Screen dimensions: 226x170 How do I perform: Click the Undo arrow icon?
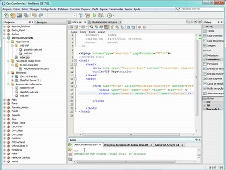34,15
